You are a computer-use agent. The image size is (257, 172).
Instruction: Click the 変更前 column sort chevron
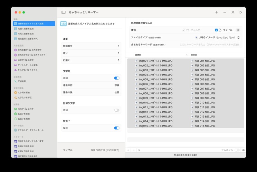tap(187, 55)
